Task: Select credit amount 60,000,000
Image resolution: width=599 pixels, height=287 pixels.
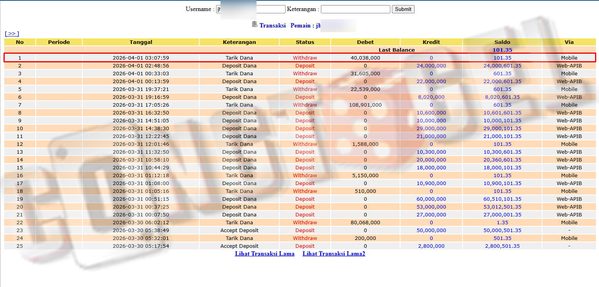Action: tap(431, 199)
